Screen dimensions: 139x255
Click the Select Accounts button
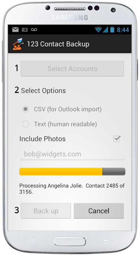(72, 69)
